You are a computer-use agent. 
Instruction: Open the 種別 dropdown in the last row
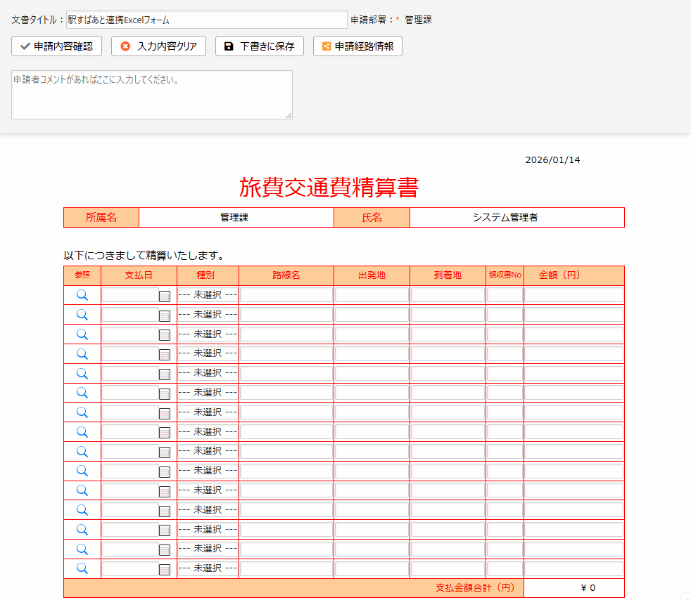tap(208, 568)
